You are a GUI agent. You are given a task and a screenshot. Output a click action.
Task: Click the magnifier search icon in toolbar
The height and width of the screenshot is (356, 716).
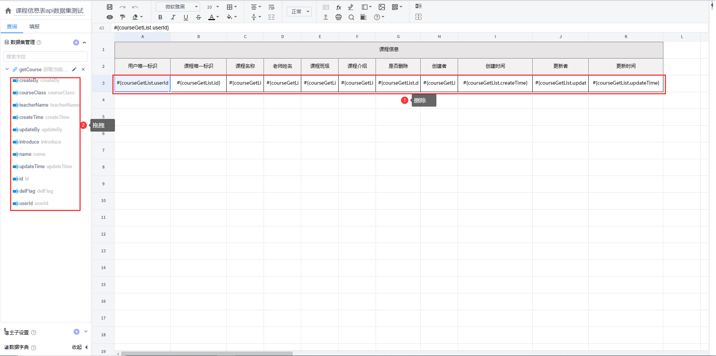[x=351, y=17]
